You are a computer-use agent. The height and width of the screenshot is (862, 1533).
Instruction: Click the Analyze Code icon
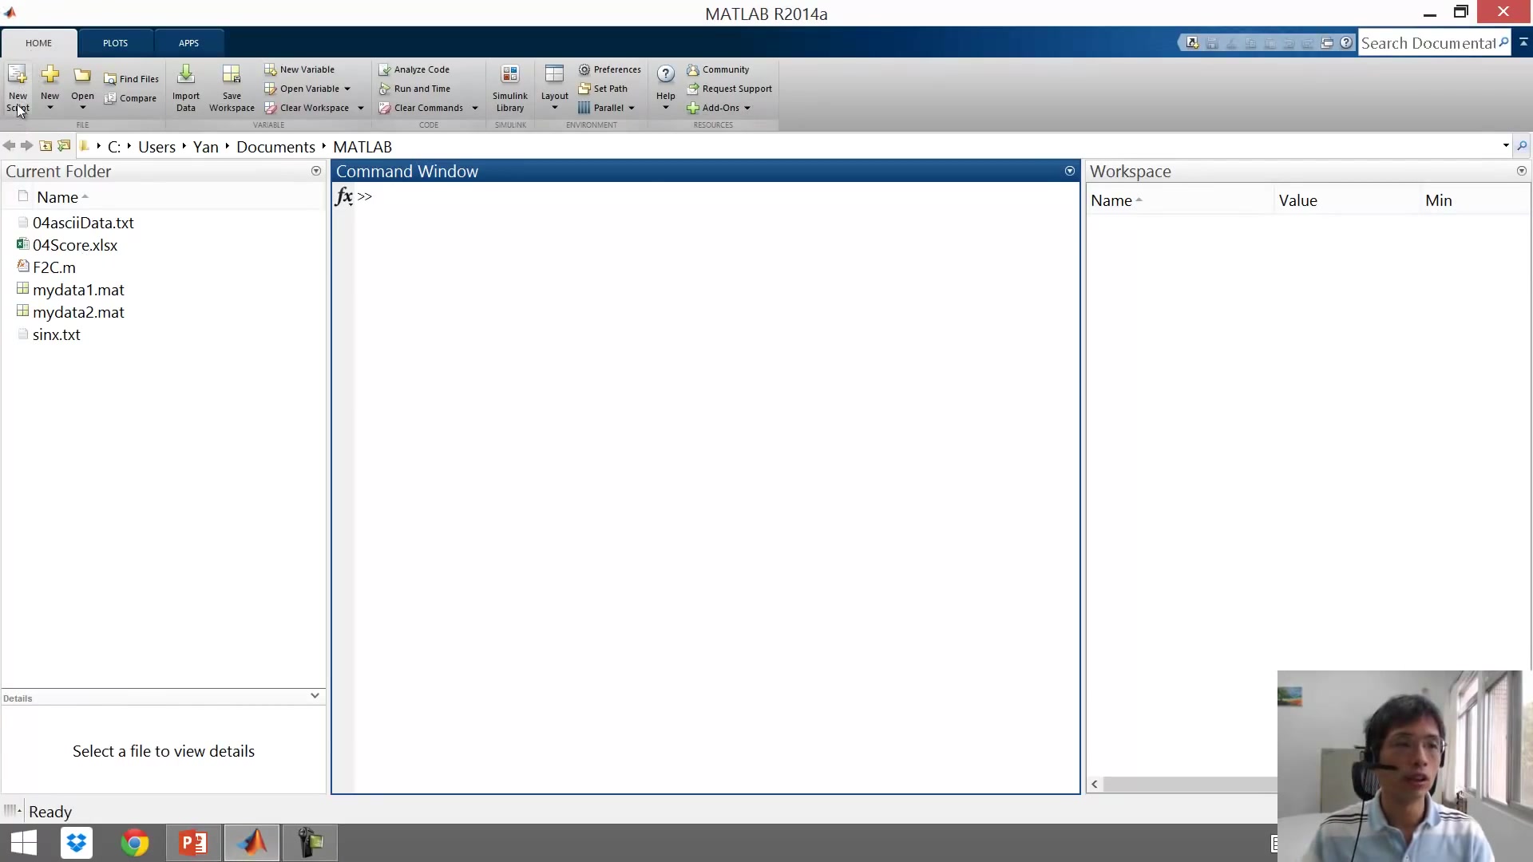pyautogui.click(x=385, y=69)
